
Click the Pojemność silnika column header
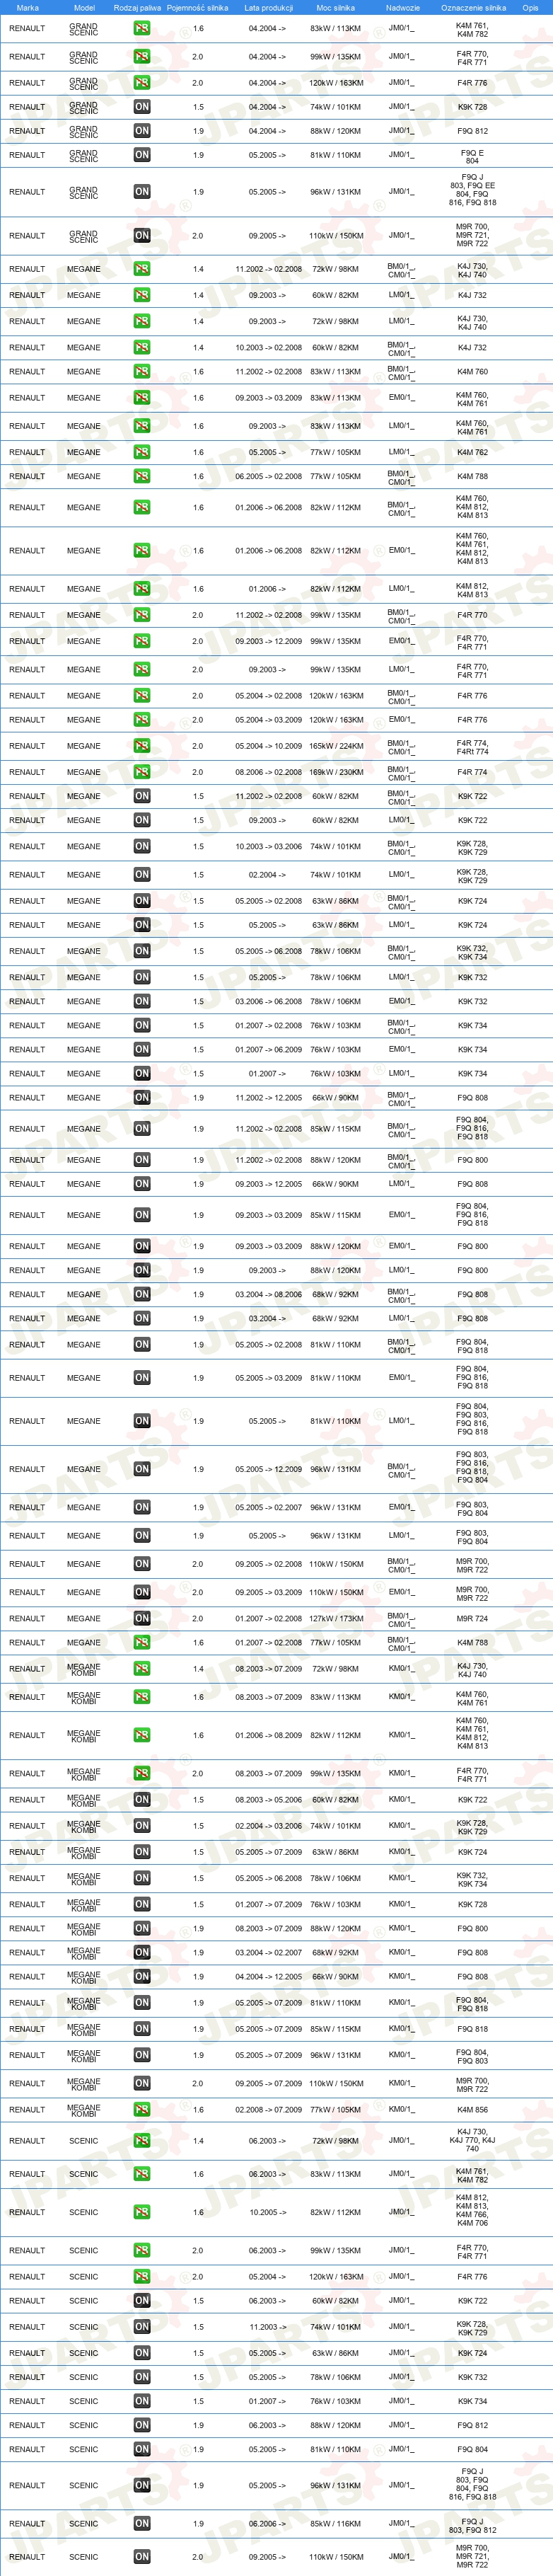198,7
